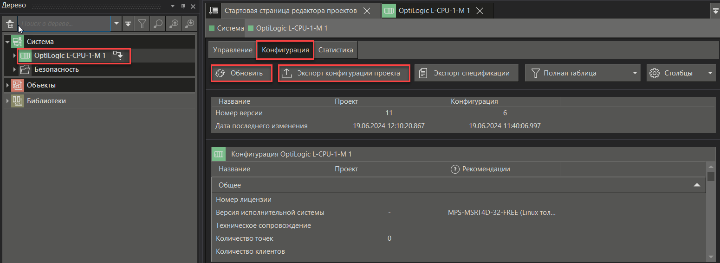Expand the Библиотеки tree node

pos(7,101)
